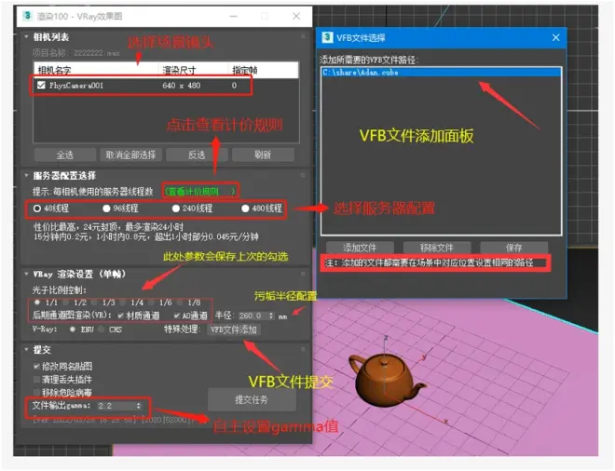615x471 pixels.
Task: Toggle the 修改同名贴图 checkbox
Action: tap(36, 367)
